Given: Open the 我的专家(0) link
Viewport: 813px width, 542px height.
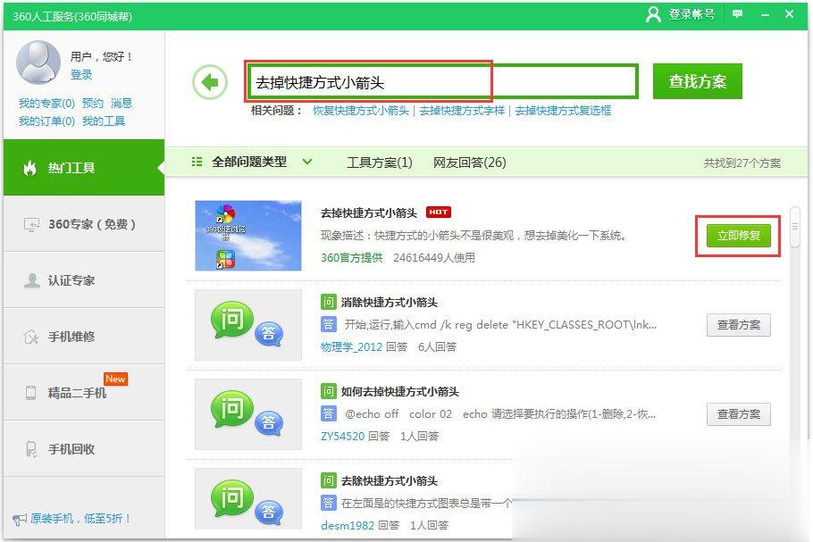Looking at the screenshot, I should coord(46,103).
